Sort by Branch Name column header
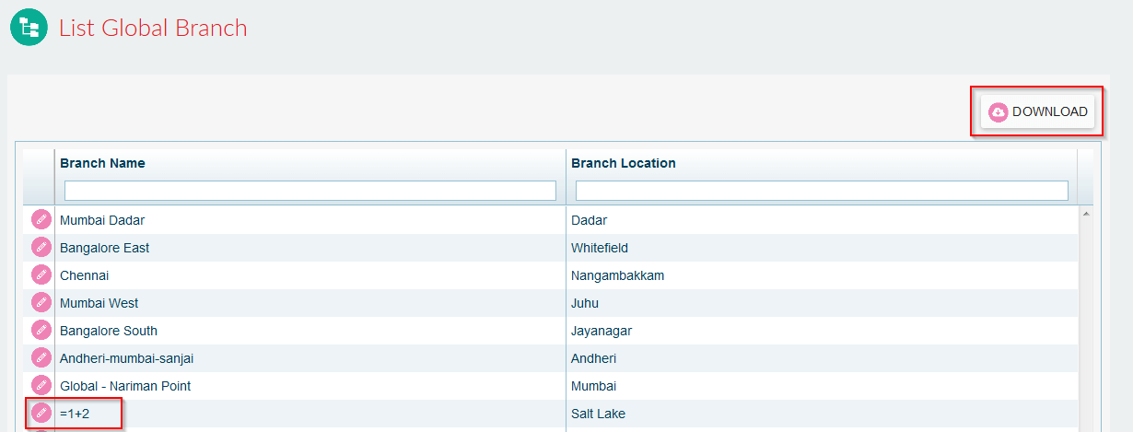The height and width of the screenshot is (432, 1133). [x=102, y=163]
